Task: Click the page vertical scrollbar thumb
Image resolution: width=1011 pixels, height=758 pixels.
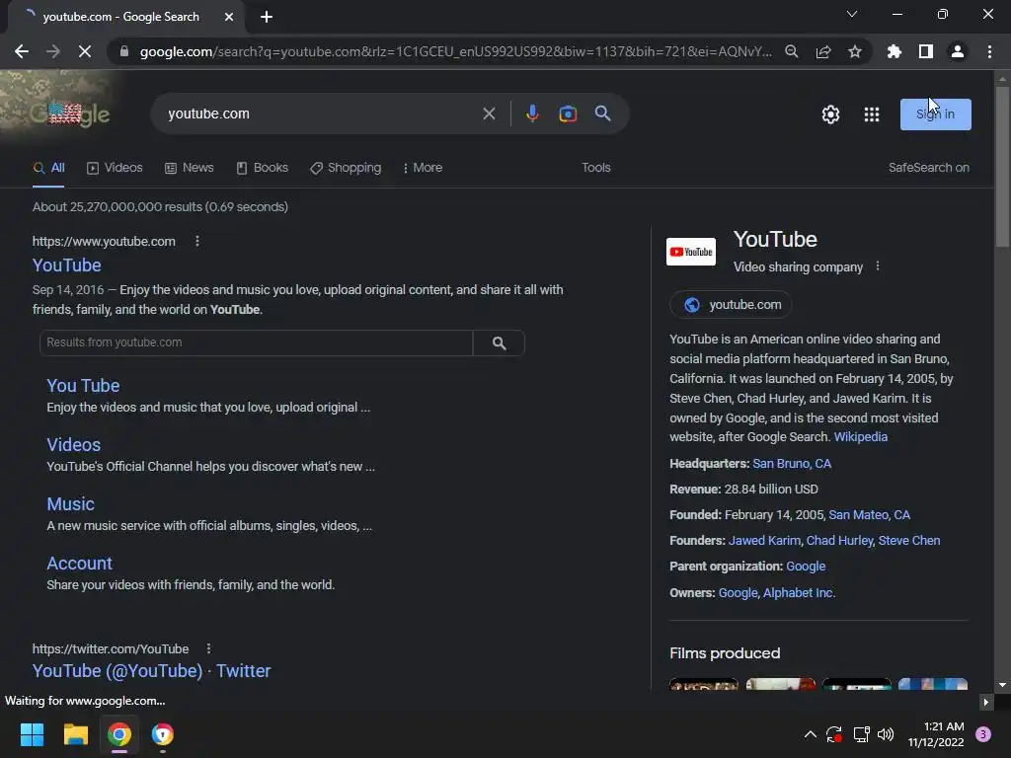Action: pos(1002,165)
